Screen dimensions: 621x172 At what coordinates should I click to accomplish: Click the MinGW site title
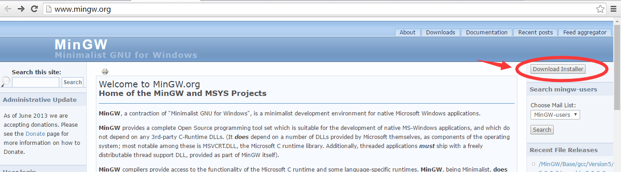click(81, 44)
